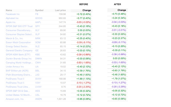This screenshot has height=107, width=171.
Task: Sort by the Symbol column header
Action: [39, 10]
